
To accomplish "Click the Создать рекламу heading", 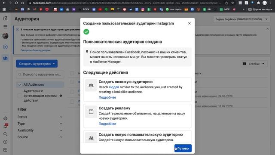I will tap(114, 108).
